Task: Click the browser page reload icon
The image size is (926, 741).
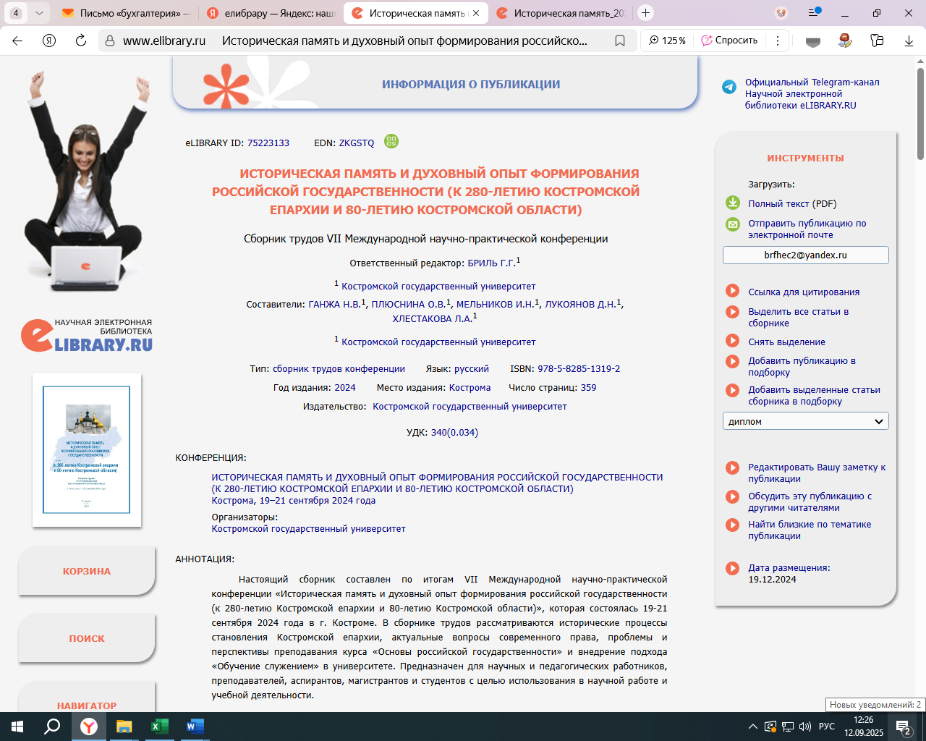Action: (x=81, y=41)
